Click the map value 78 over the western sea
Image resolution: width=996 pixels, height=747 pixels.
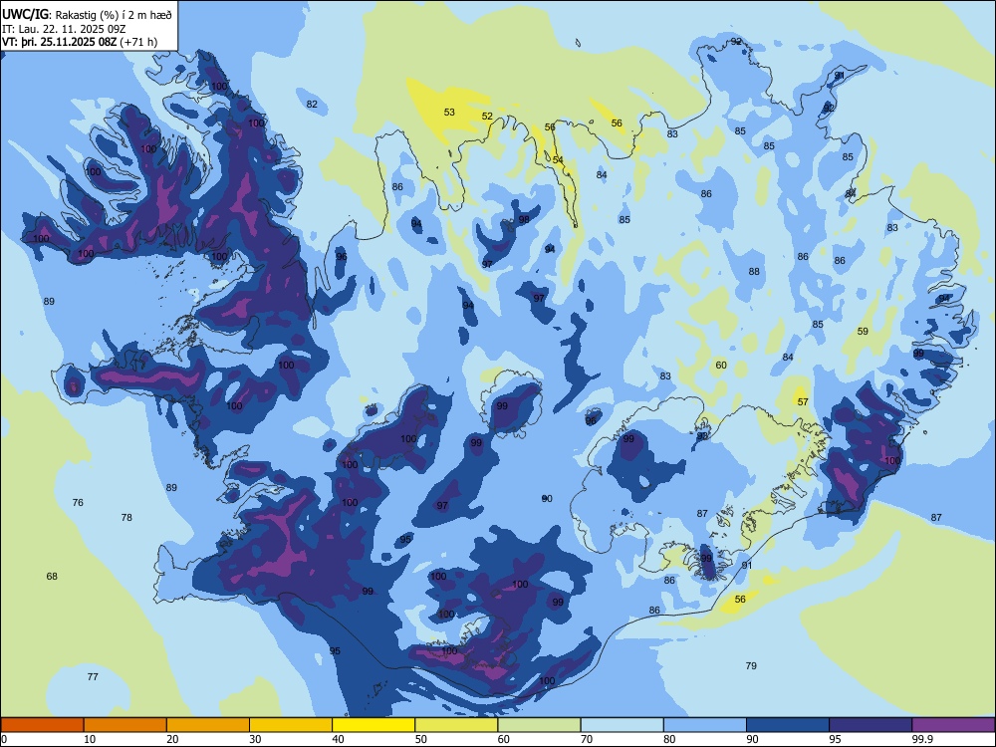(126, 518)
